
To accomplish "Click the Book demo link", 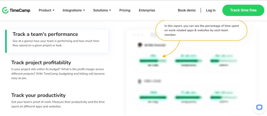I will click(187, 10).
